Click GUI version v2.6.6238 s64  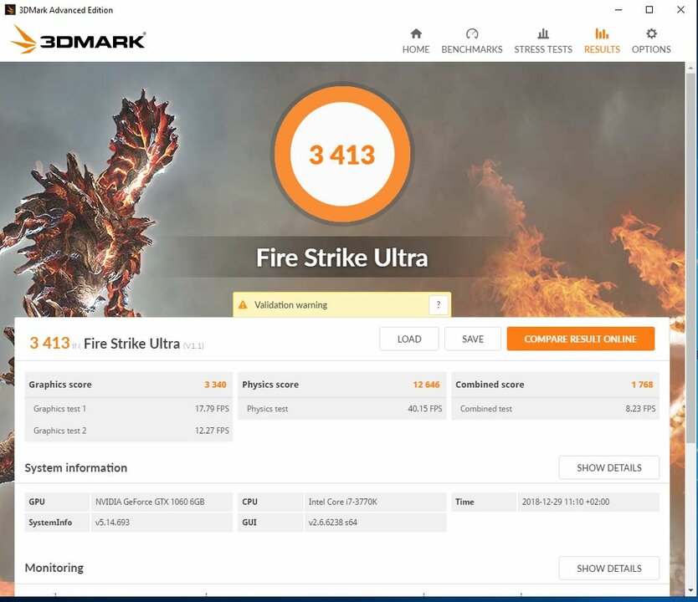tap(333, 523)
